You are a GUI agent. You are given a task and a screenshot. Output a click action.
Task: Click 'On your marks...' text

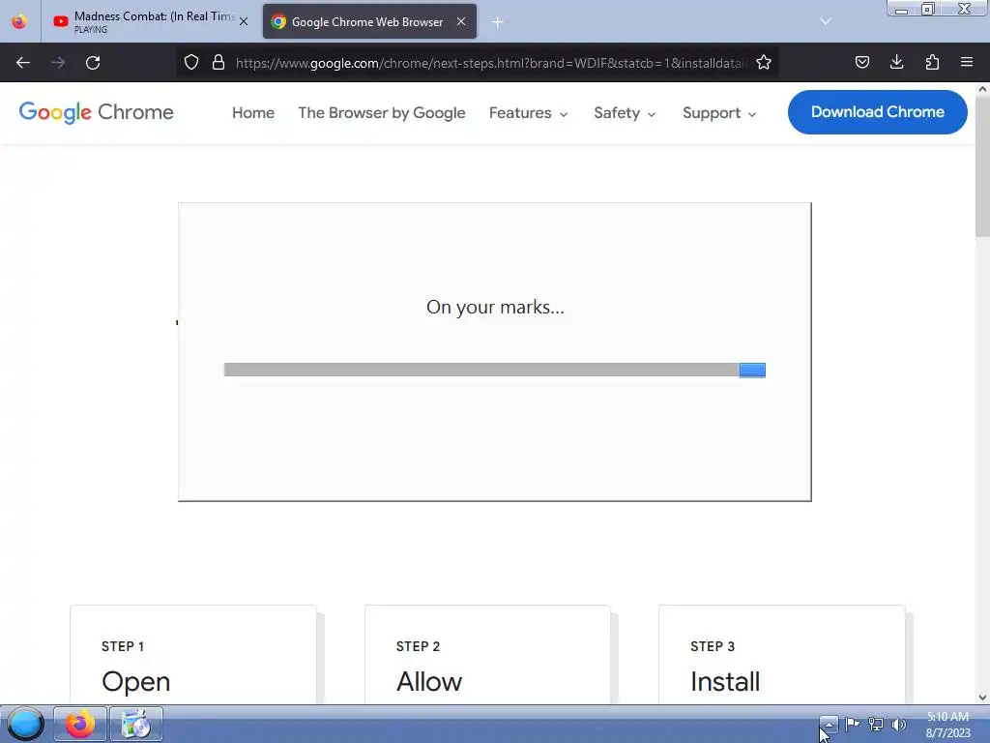pyautogui.click(x=495, y=307)
